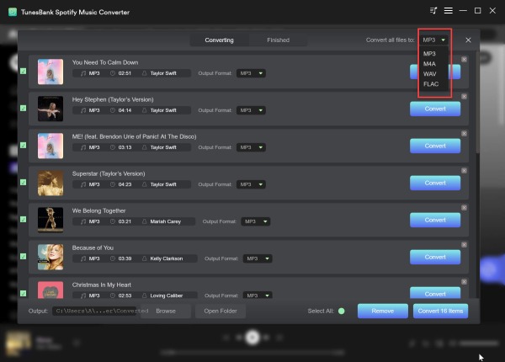Convert Hey Stephen (Taylor's Version)
Viewport: 505px width, 362px height.
point(435,109)
